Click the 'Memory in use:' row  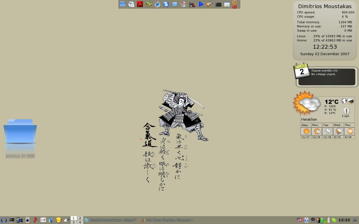325,26
